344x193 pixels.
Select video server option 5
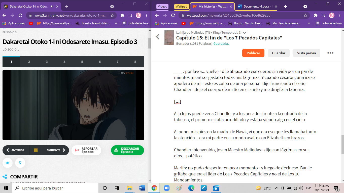[x=82, y=62]
